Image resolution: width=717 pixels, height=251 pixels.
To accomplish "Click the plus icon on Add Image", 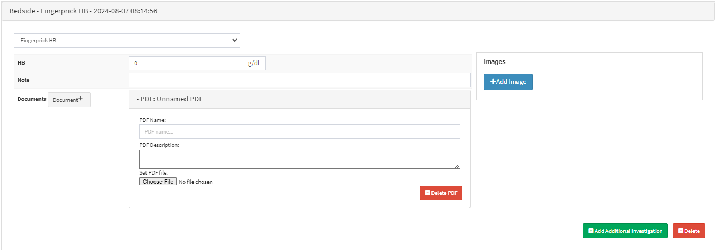I will click(x=493, y=82).
